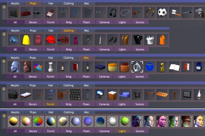Choose the sunglasses prop

38,13
